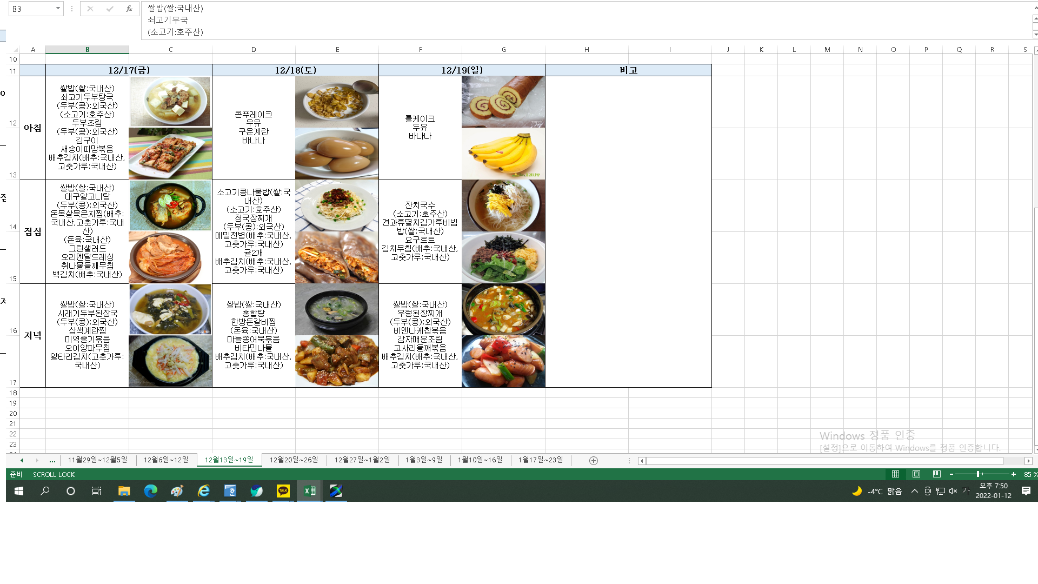Click the banana bunch photo
The image size is (1038, 584).
503,154
